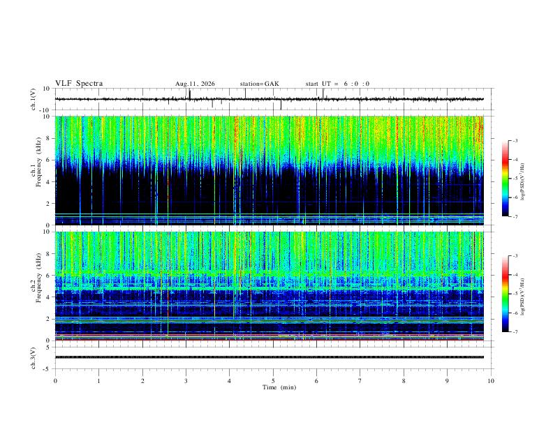Click the 0 minute tick on time axis
The image size is (553, 427).
(55, 381)
